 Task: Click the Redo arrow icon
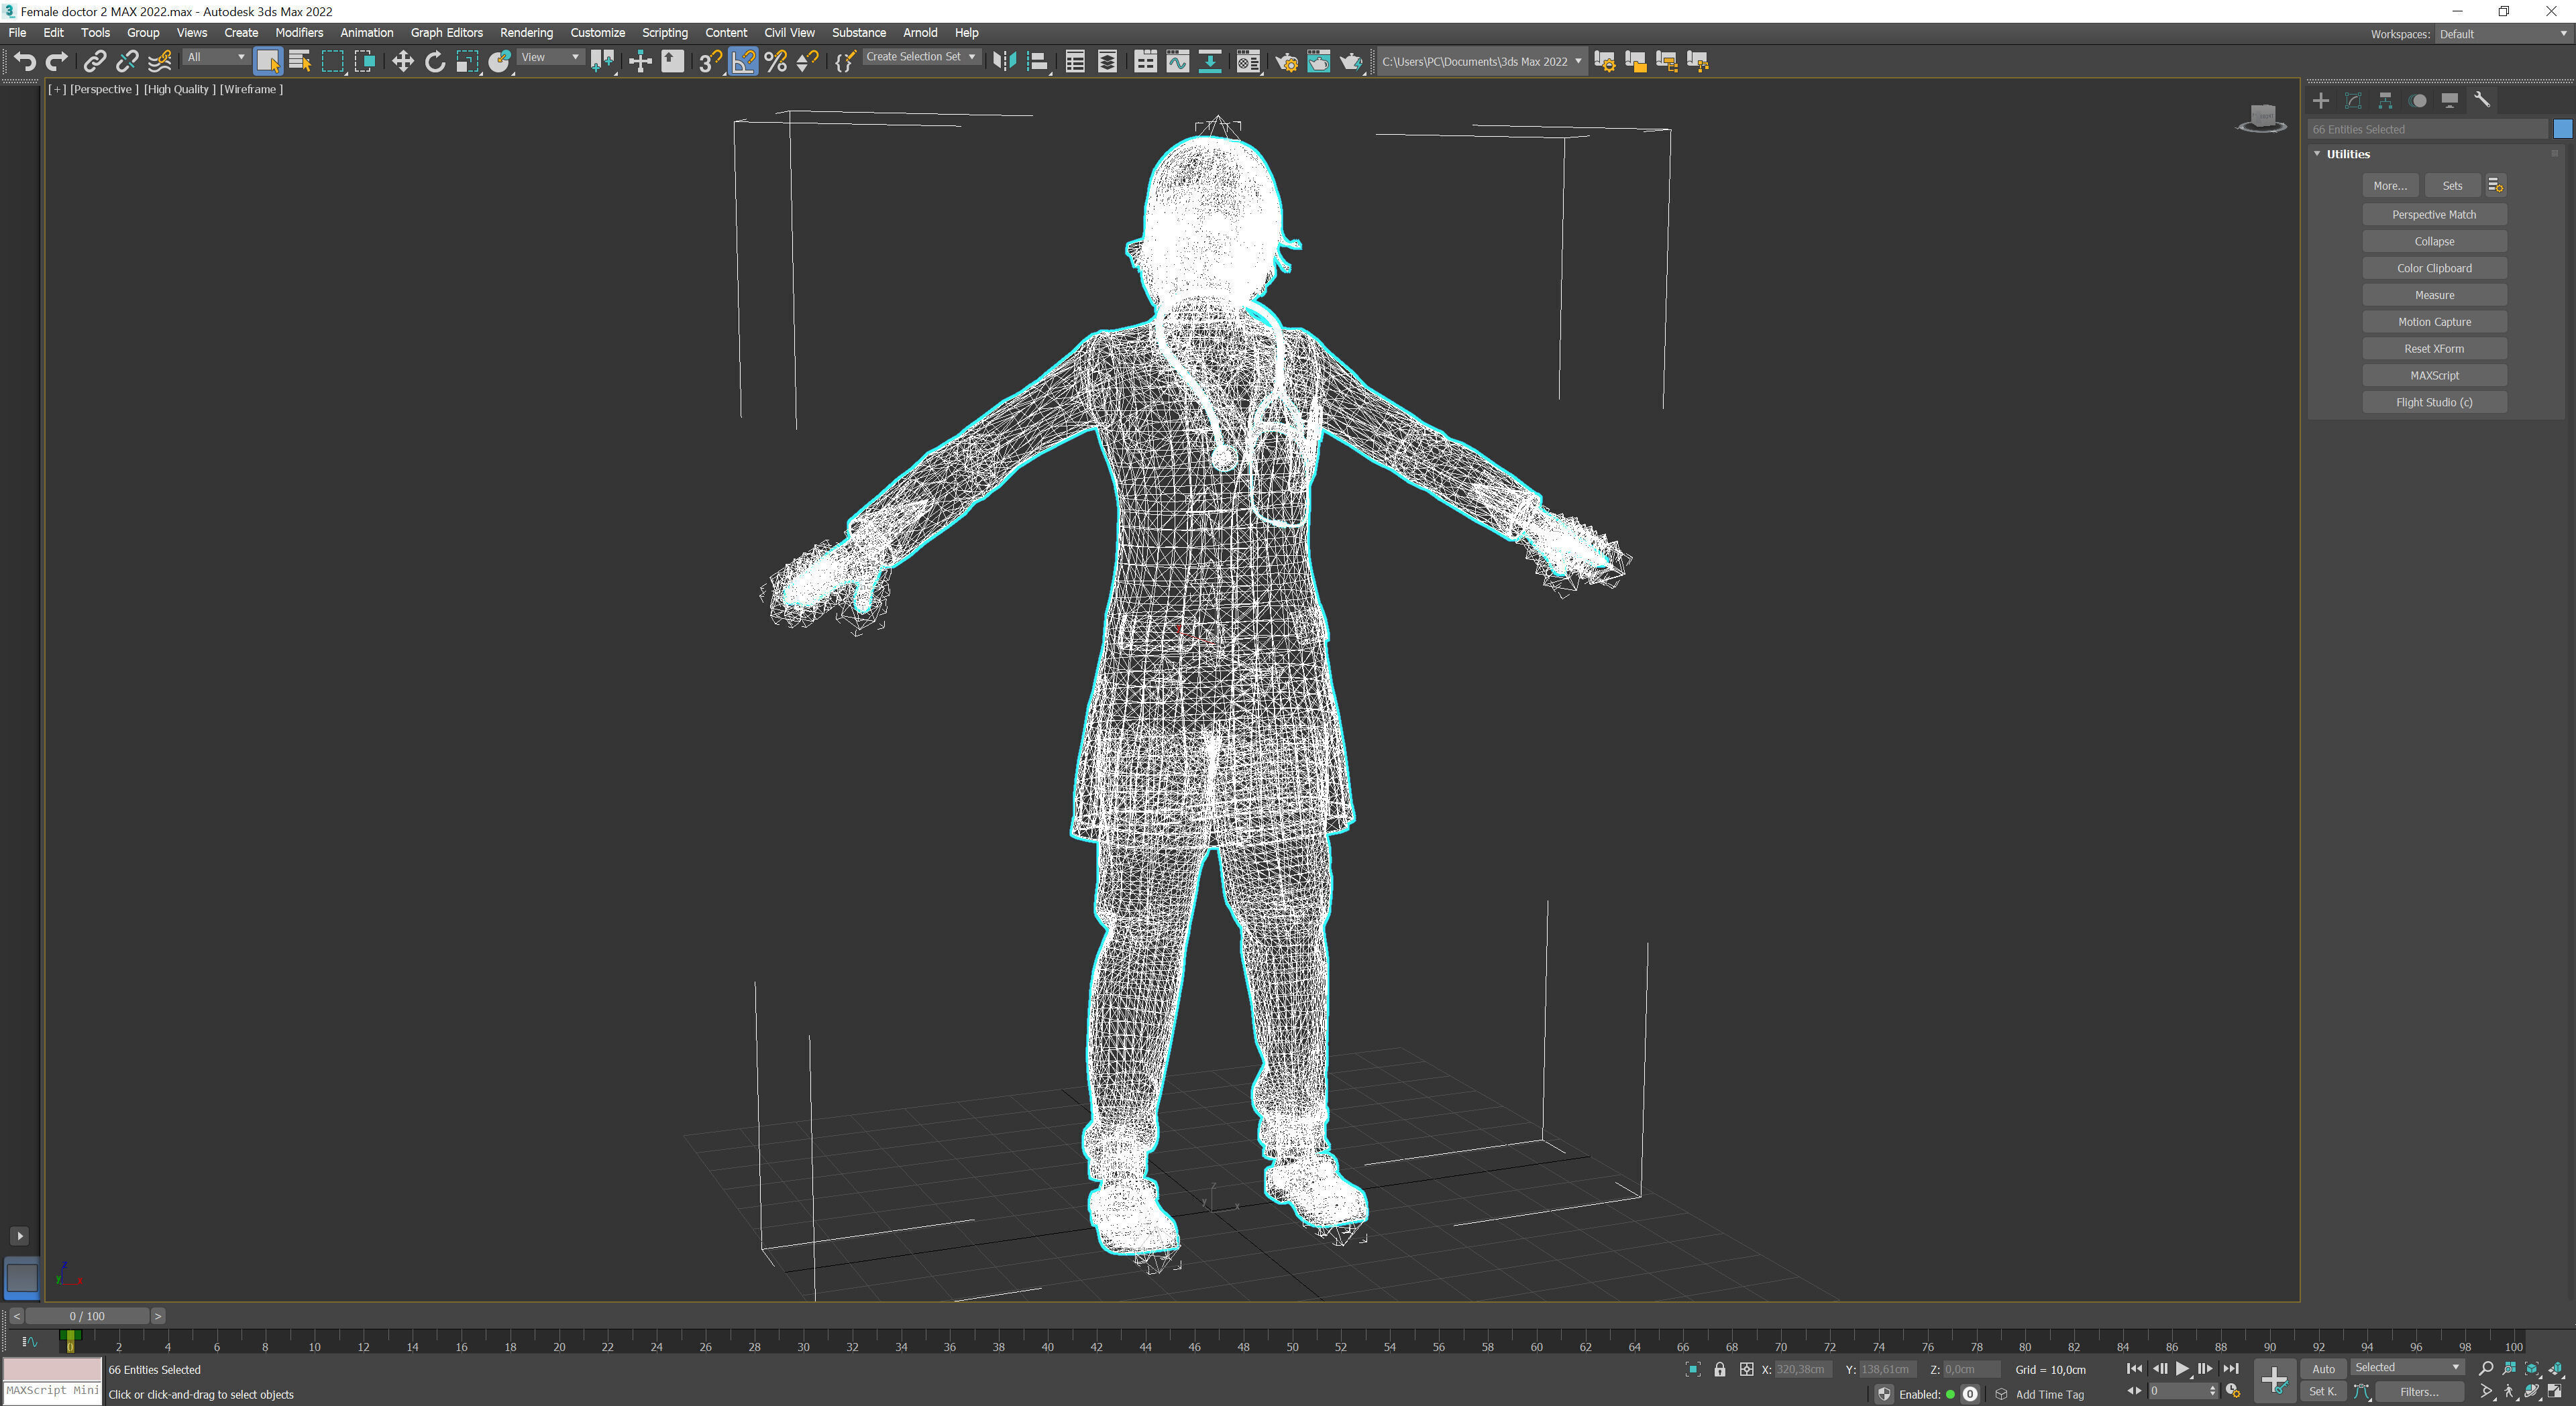pos(57,62)
